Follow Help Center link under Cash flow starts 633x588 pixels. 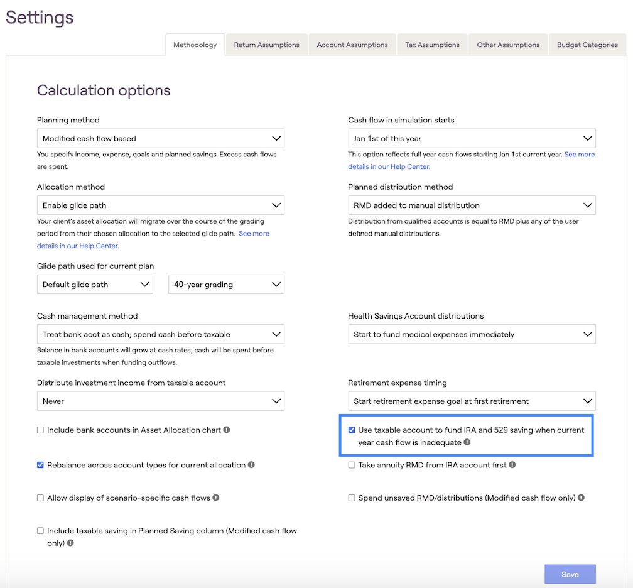[x=389, y=167]
